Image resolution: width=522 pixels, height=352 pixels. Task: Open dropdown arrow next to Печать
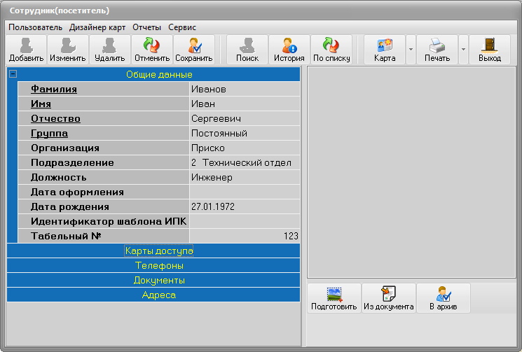pos(463,50)
